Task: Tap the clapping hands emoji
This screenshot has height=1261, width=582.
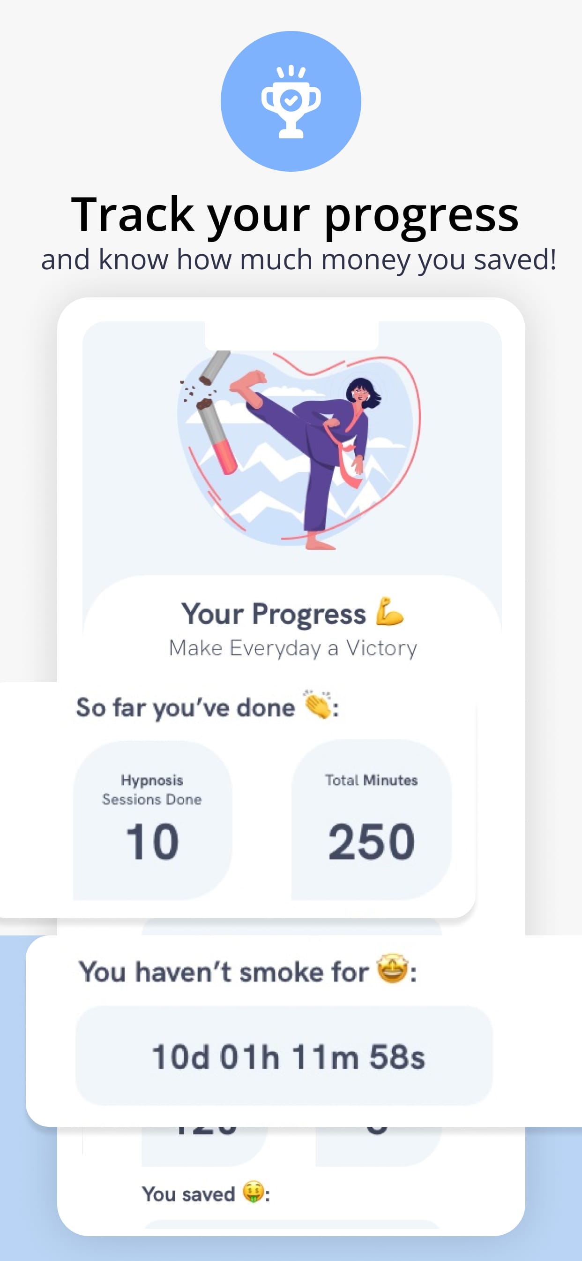Action: (318, 705)
